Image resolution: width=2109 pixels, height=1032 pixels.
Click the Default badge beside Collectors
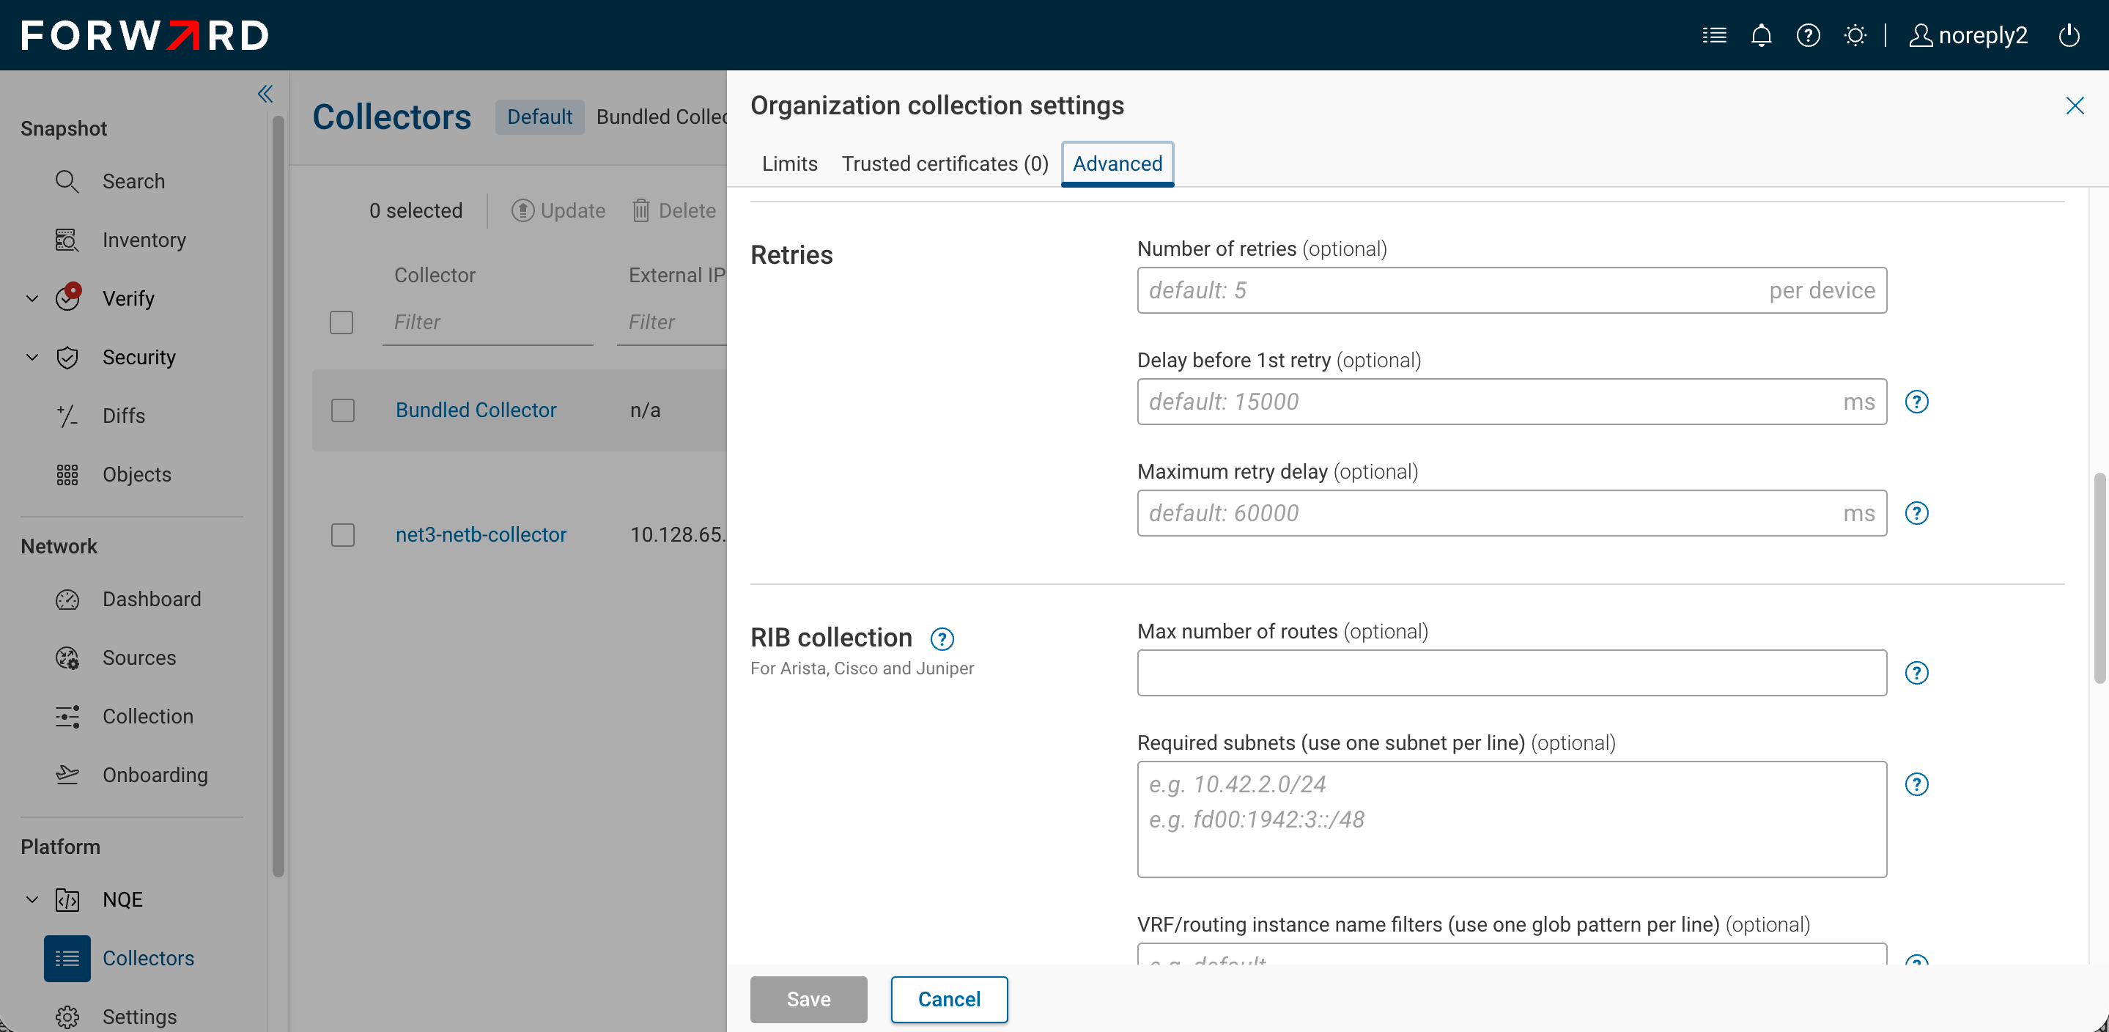pyautogui.click(x=539, y=117)
